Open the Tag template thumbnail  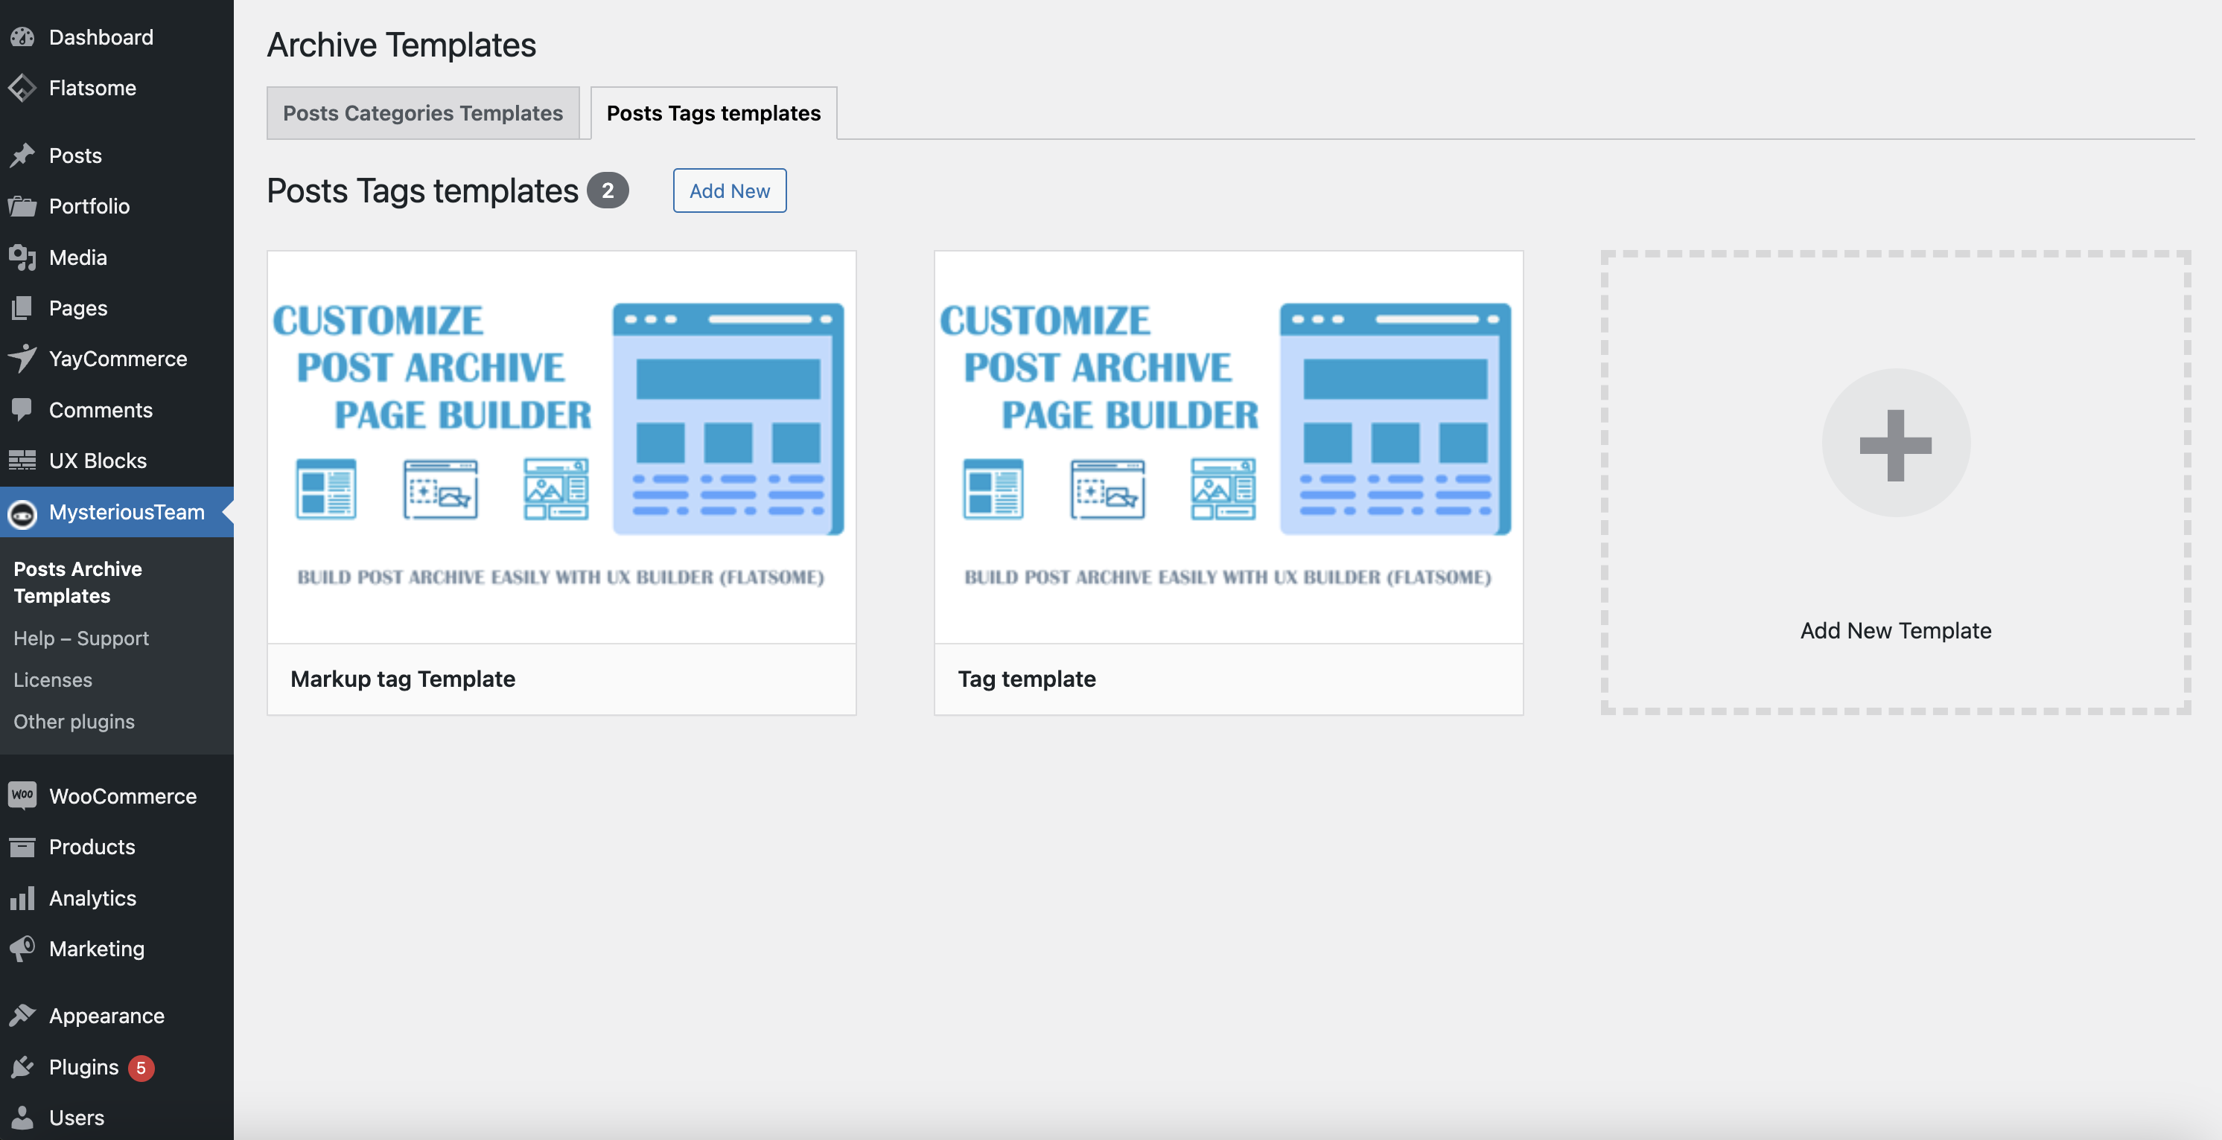(x=1227, y=446)
